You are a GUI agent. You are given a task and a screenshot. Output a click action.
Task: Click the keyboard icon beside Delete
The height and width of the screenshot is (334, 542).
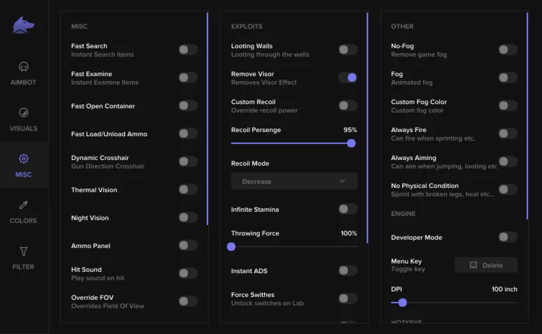(474, 265)
